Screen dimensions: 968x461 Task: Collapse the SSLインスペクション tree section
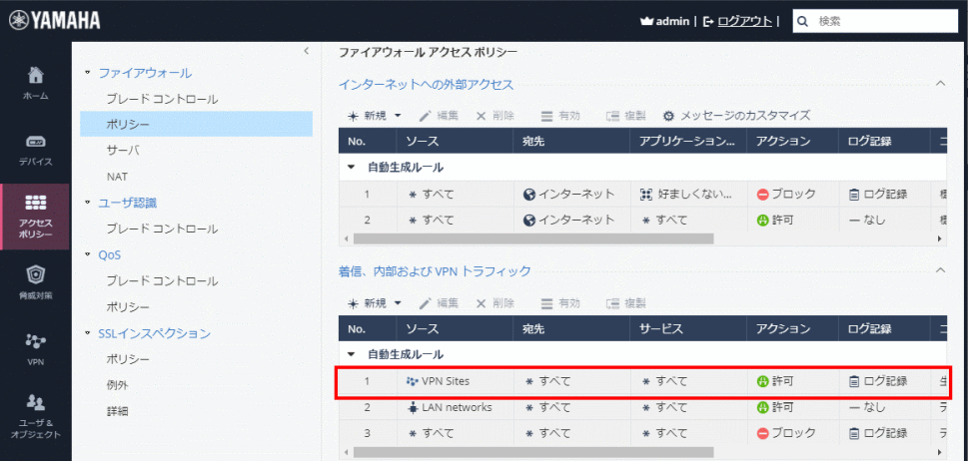(x=88, y=333)
